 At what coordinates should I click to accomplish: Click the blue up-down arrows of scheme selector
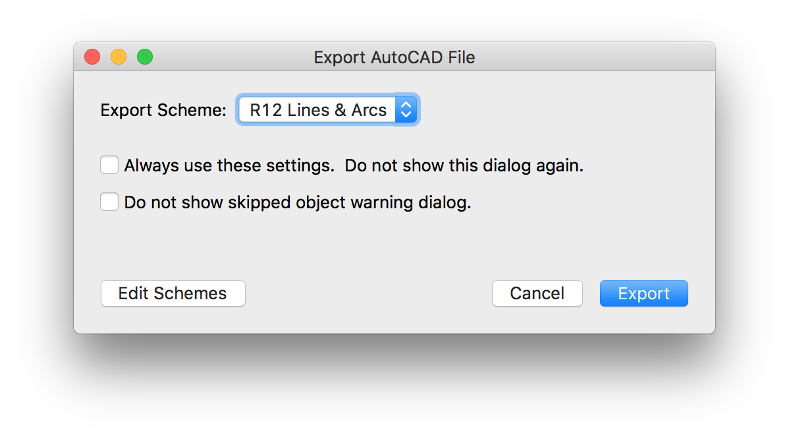(x=406, y=110)
